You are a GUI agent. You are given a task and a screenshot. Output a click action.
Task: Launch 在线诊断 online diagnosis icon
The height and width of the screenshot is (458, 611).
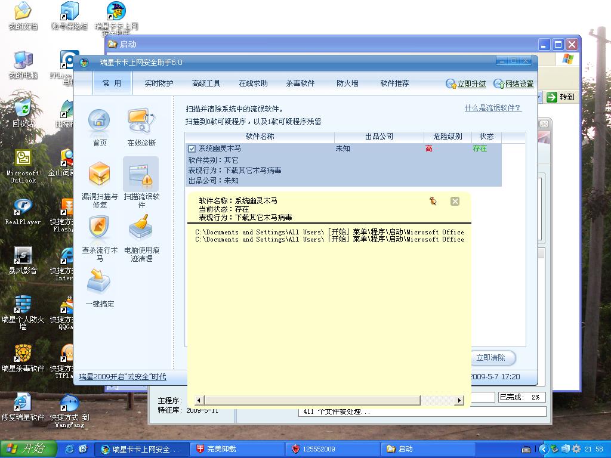[x=141, y=128]
